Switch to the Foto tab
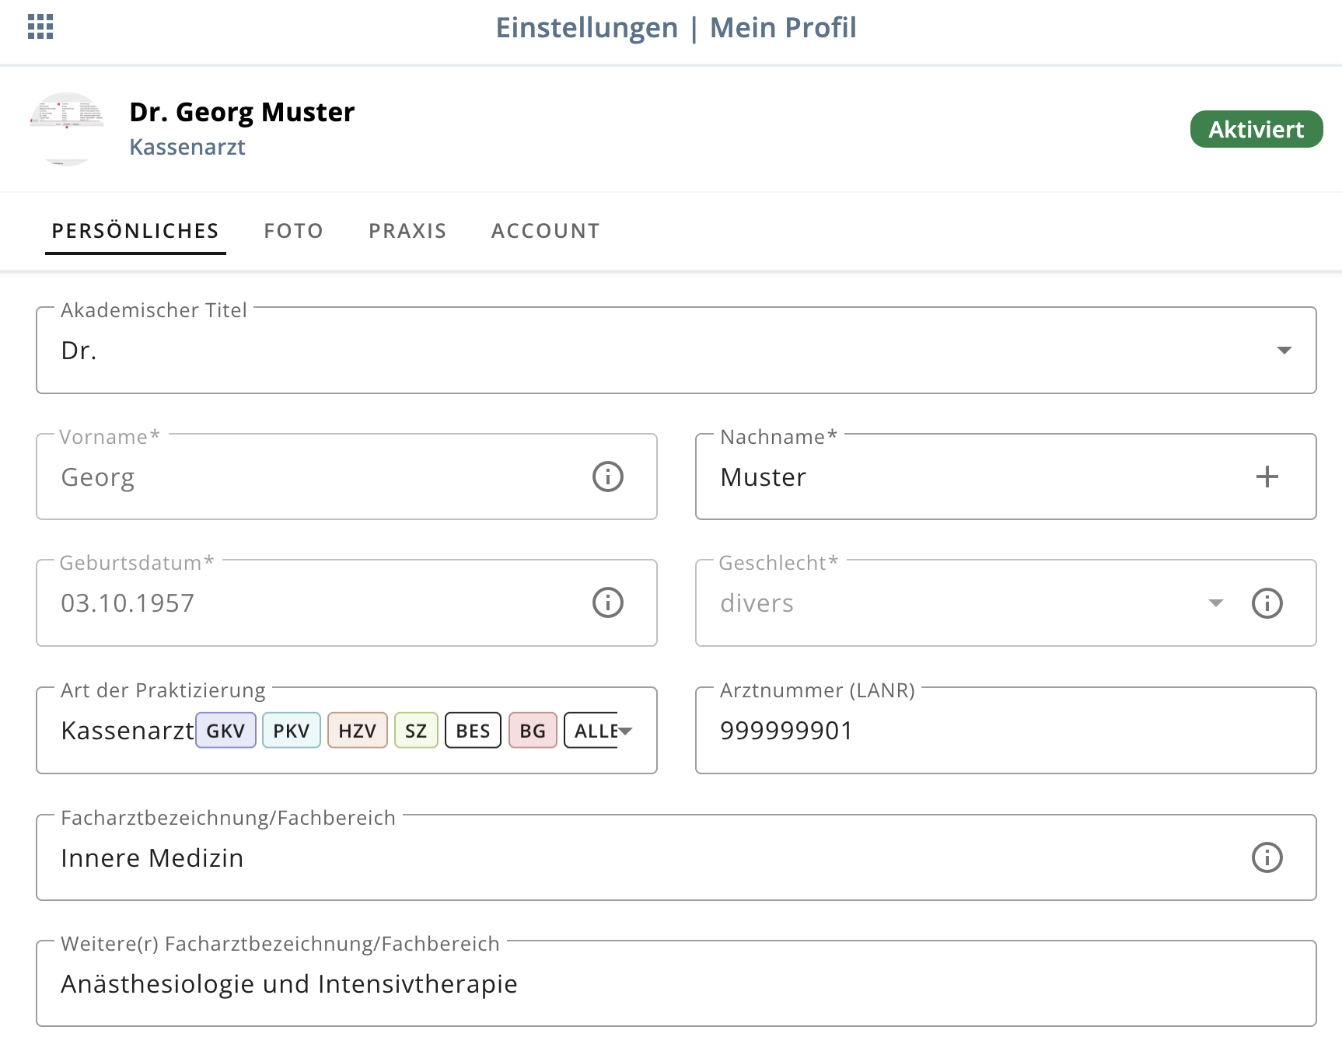This screenshot has height=1051, width=1342. (x=293, y=231)
